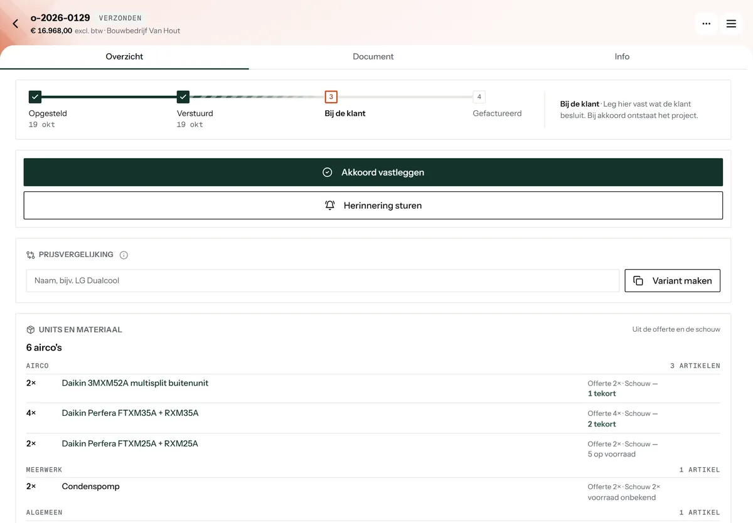Click the MEERWERK section header
The height and width of the screenshot is (523, 753).
pos(45,470)
